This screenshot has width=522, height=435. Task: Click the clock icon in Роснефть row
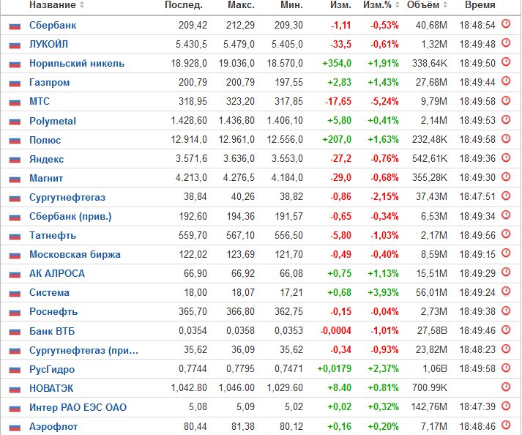(506, 311)
